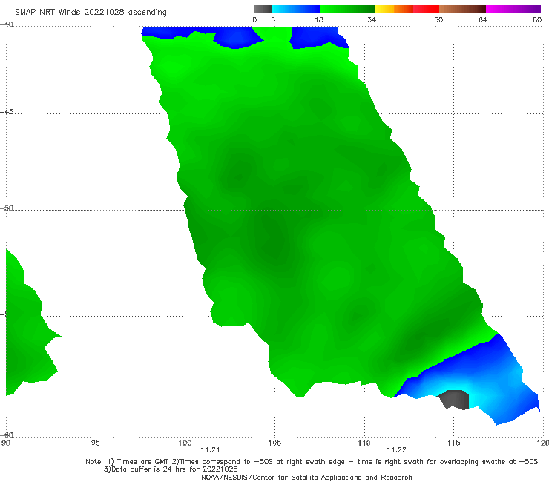Click the NOAA/NESDIS credit line
Image resolution: width=549 pixels, height=482 pixels.
pos(306,477)
